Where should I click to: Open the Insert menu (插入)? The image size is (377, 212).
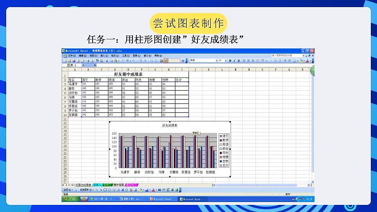[104, 55]
